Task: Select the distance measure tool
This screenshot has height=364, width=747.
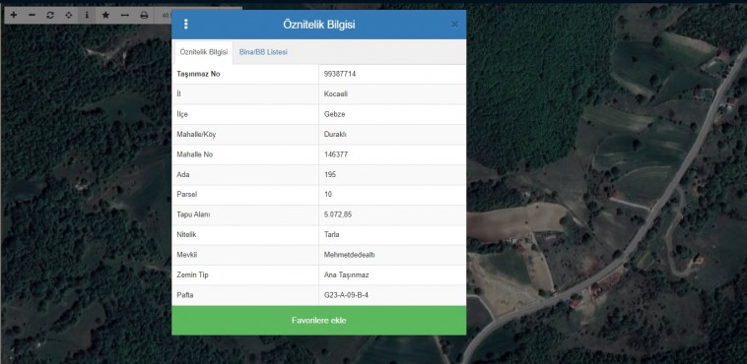Action: [x=125, y=15]
